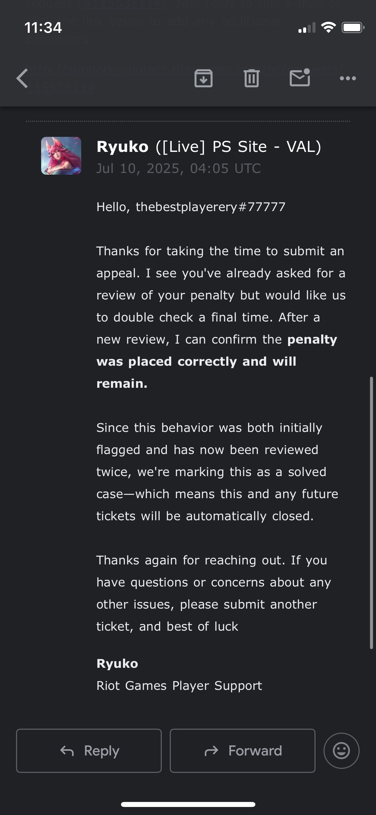Tap the battery indicator

[x=353, y=27]
